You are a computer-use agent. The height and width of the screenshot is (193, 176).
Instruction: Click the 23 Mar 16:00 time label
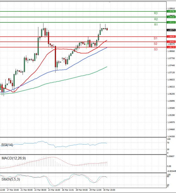click(x=54, y=190)
